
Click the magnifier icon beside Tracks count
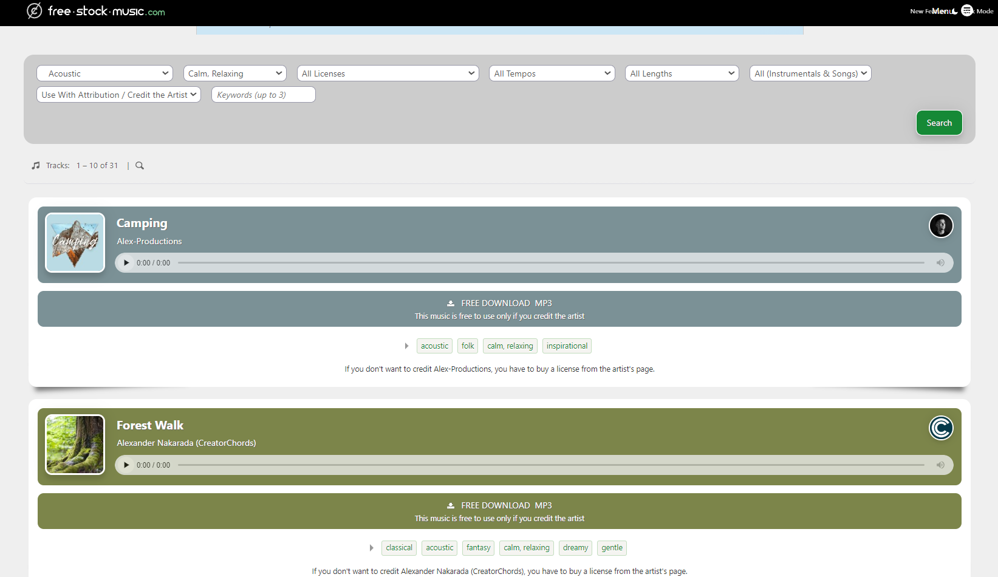pyautogui.click(x=140, y=166)
